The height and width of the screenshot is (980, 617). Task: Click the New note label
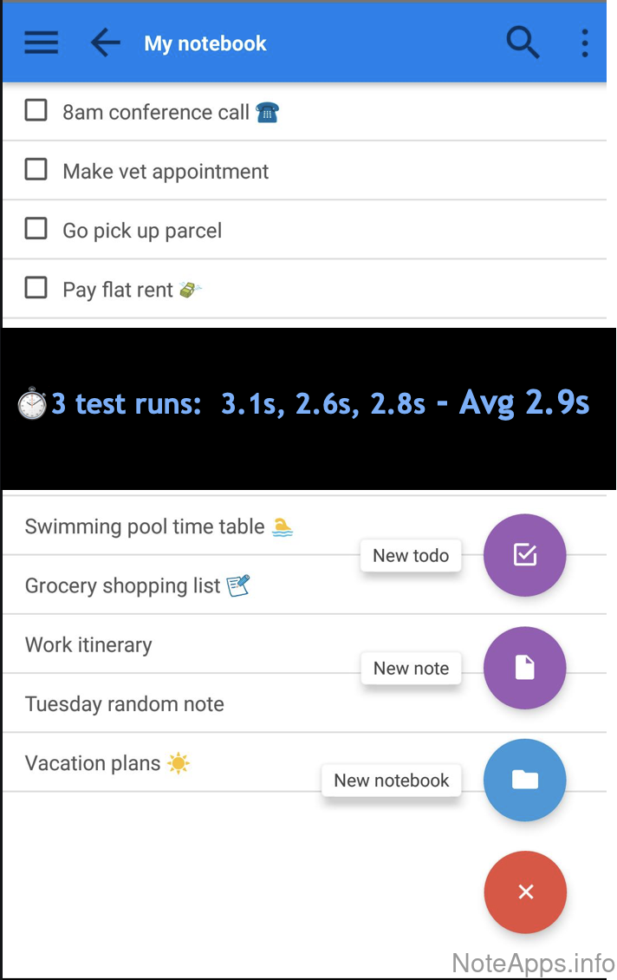tap(411, 669)
